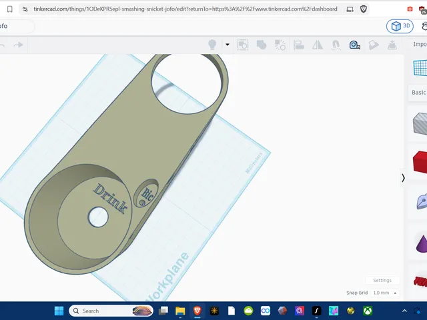Open the black orange-starburst taskbar app

(x=214, y=311)
